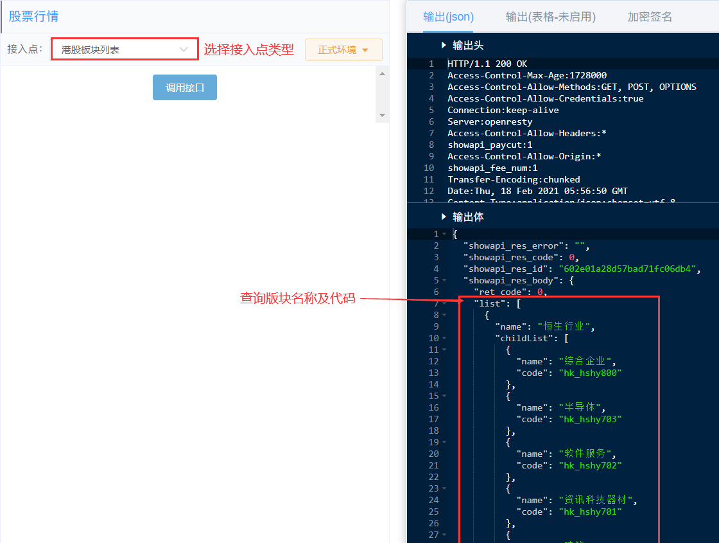
Task: Fold the object at line 8
Action: 444,316
